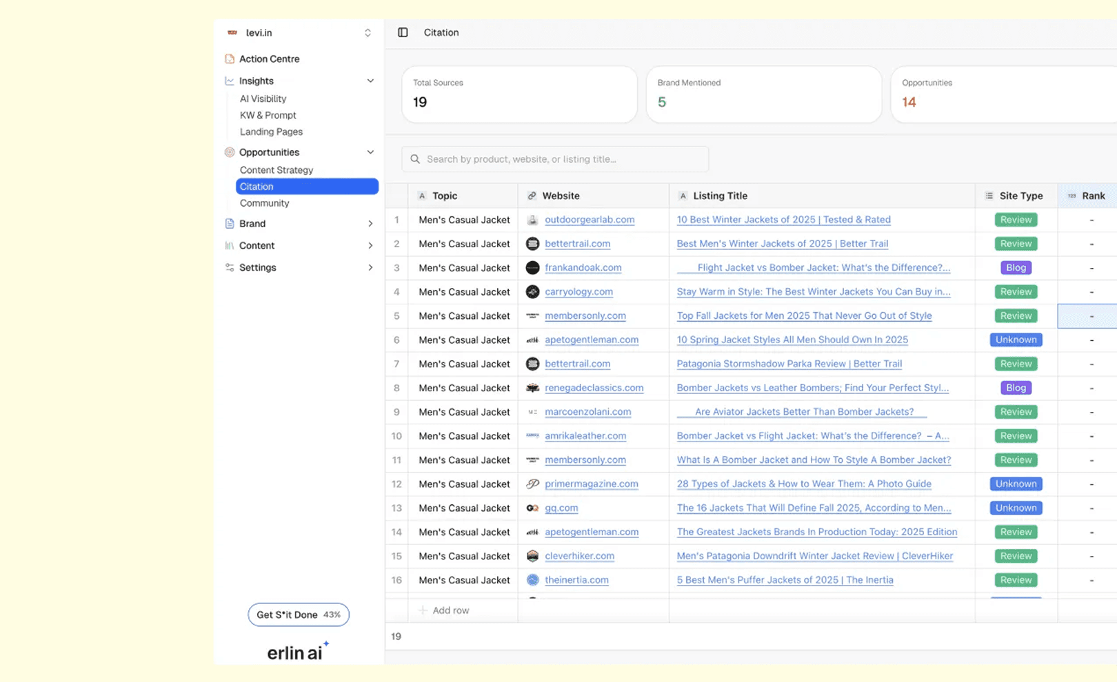Image resolution: width=1117 pixels, height=682 pixels.
Task: Click the Unknown tag in row 6
Action: [1016, 340]
